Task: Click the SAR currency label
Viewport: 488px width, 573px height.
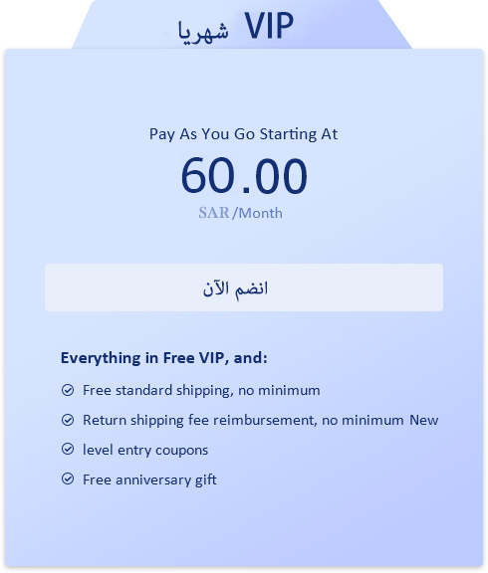Action: click(214, 213)
